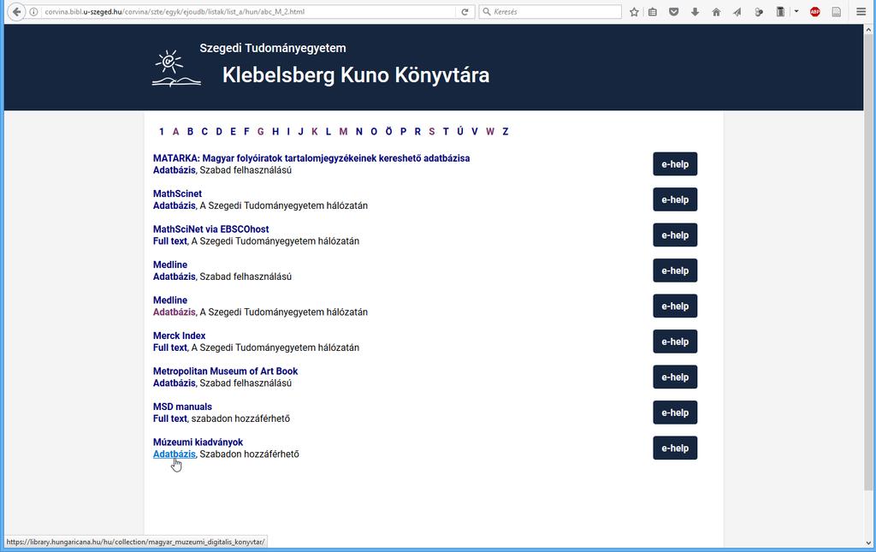Screen dimensions: 876x552
Task: Reload the page with the refresh icon
Action: 465,12
